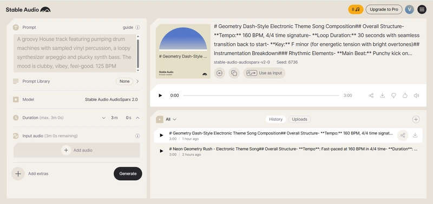
Task: Select the Geometry Dash-Style history row title
Action: point(281,133)
